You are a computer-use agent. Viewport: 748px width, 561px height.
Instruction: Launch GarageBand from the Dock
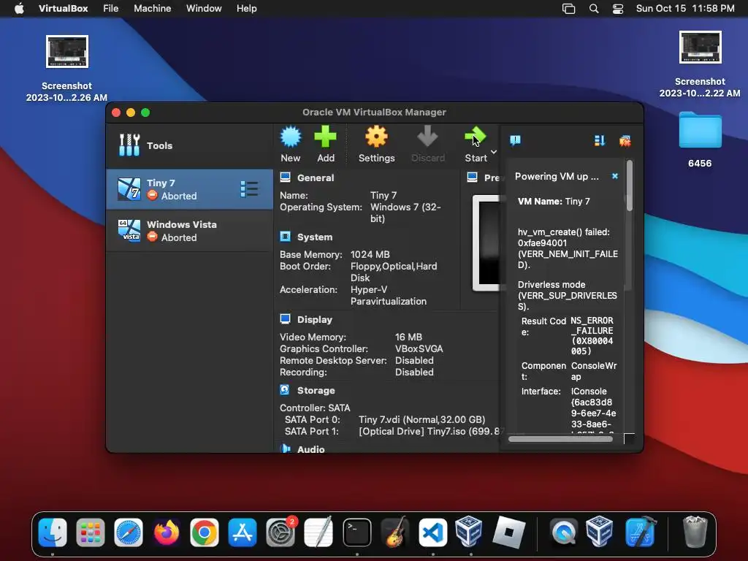click(x=395, y=532)
